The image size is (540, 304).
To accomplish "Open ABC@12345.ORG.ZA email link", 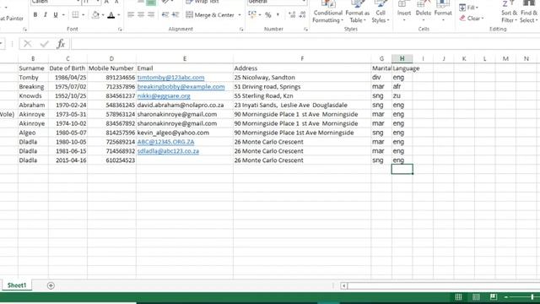I will (x=165, y=142).
